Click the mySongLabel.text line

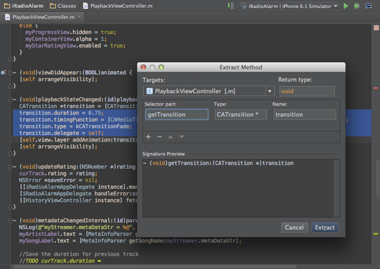130,241
